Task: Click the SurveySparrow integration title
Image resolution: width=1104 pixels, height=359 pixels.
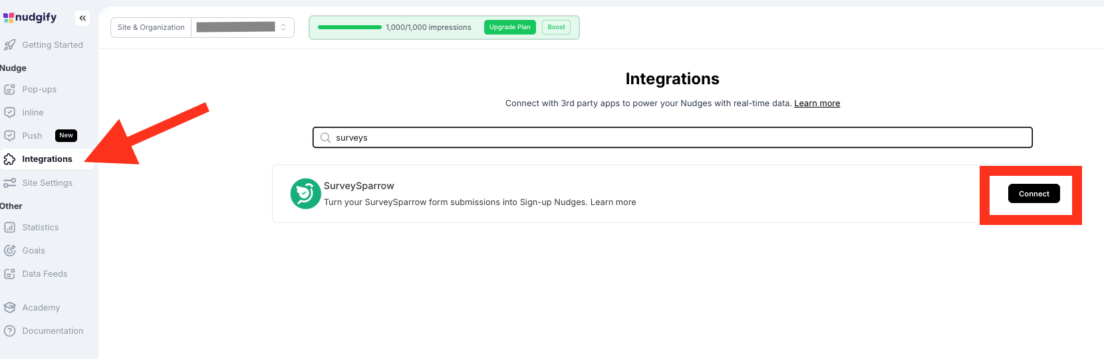Action: [x=359, y=186]
